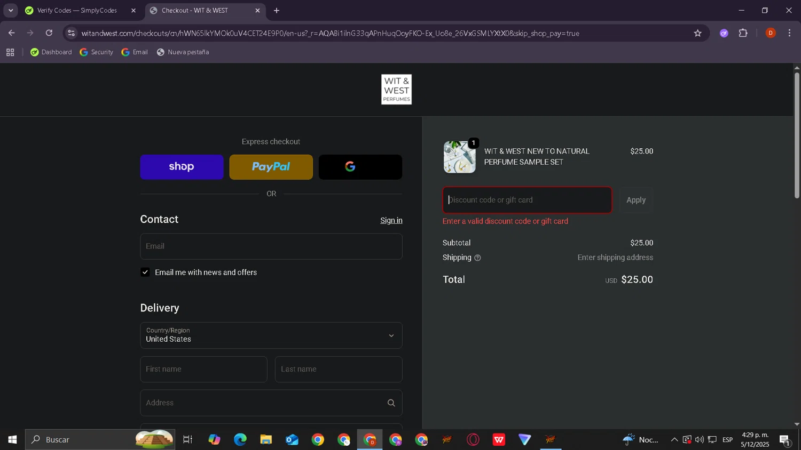Show hidden system tray icons

click(x=674, y=440)
